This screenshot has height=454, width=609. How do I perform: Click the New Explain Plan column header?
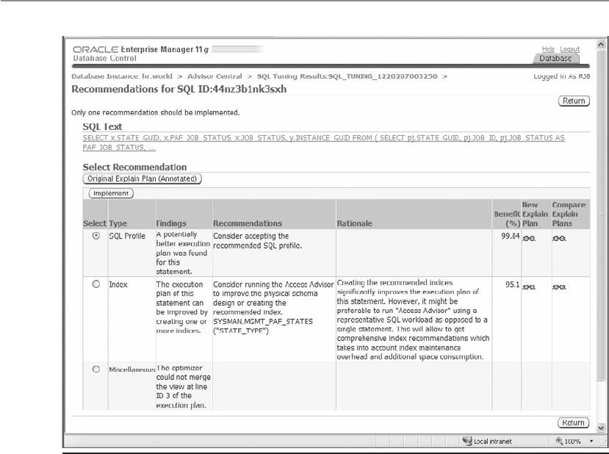point(535,214)
